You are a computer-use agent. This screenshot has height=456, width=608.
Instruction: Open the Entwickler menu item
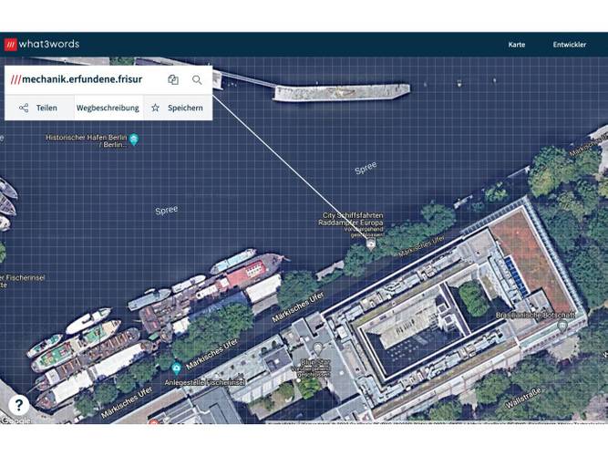click(569, 45)
